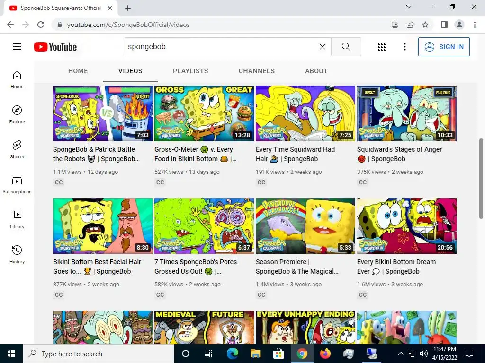Open Microsoft Edge from the taskbar
This screenshot has width=485, height=363.
point(232,354)
